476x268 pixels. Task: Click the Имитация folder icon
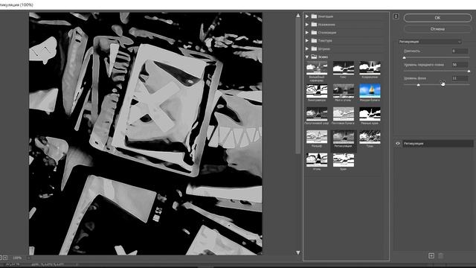(314, 16)
